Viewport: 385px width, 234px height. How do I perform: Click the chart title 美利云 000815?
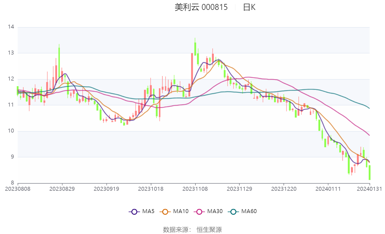(x=201, y=7)
